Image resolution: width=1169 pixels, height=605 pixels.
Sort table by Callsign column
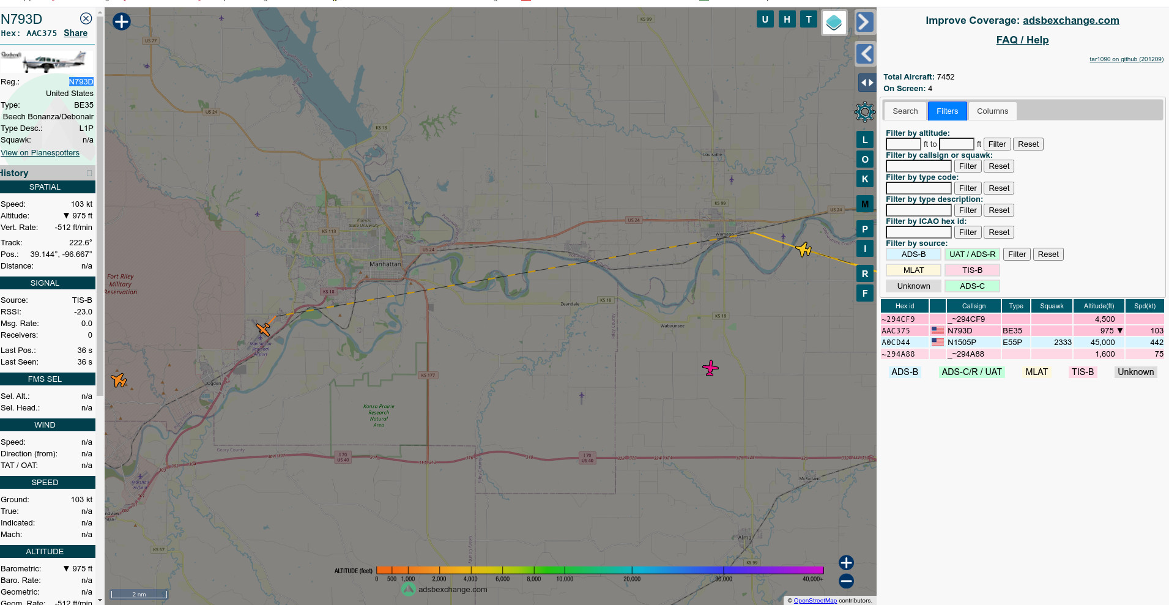(x=973, y=306)
